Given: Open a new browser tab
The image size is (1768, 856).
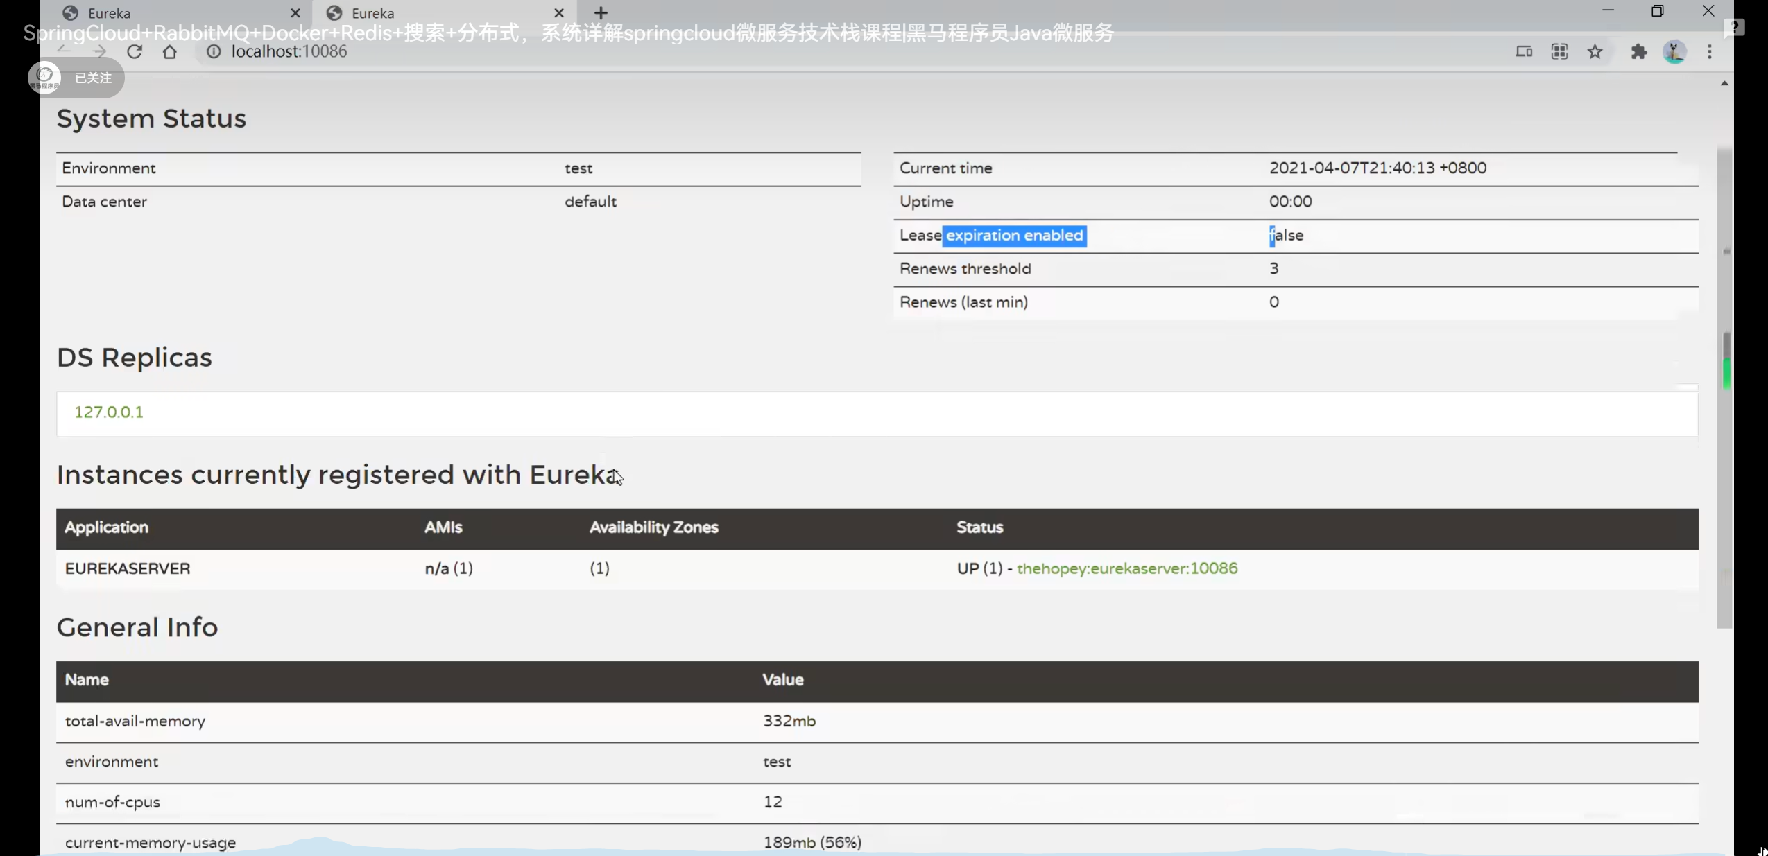Looking at the screenshot, I should [x=601, y=13].
